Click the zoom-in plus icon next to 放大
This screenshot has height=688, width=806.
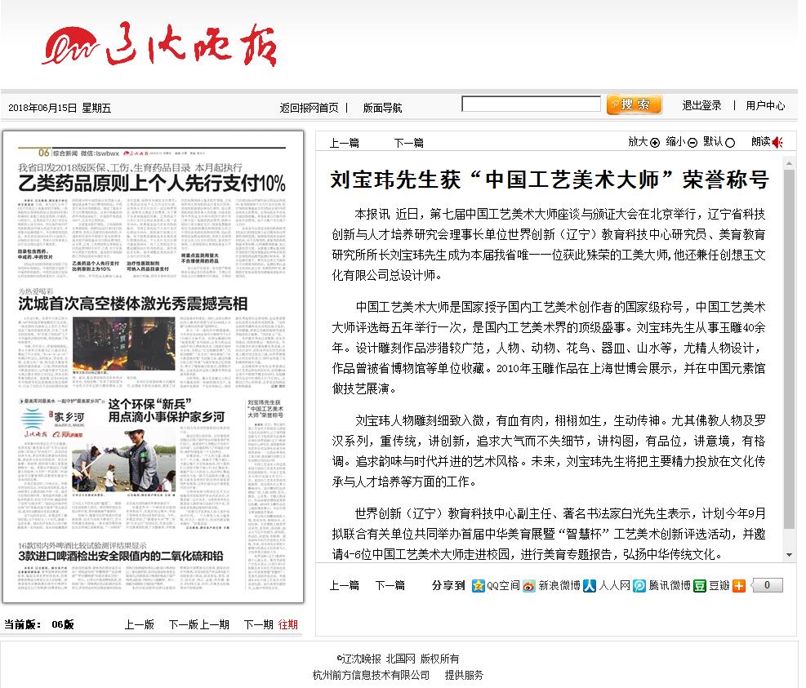pyautogui.click(x=655, y=143)
